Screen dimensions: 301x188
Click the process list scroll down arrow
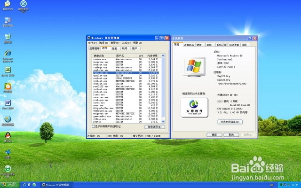point(163,121)
